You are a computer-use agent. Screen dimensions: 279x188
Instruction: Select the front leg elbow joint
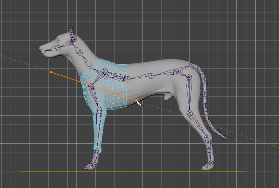coord(99,109)
